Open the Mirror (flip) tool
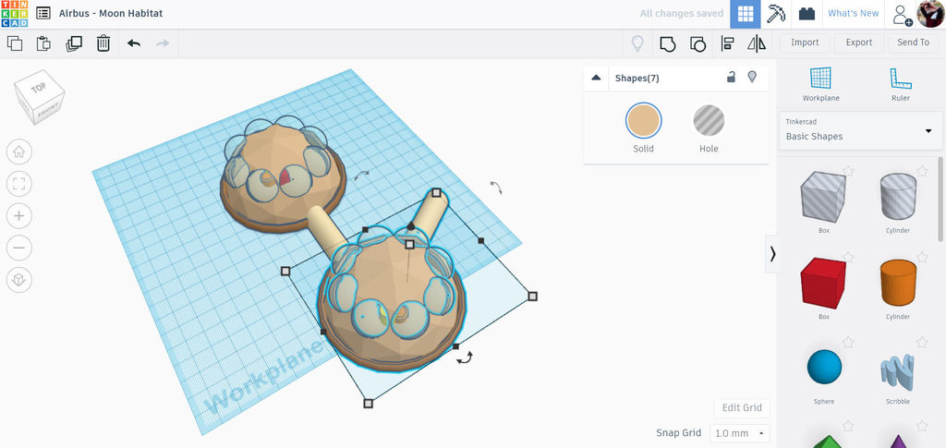This screenshot has width=946, height=448. (x=757, y=43)
